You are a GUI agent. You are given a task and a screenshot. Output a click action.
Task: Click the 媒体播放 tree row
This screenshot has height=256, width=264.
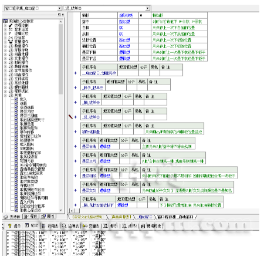pos(19,87)
